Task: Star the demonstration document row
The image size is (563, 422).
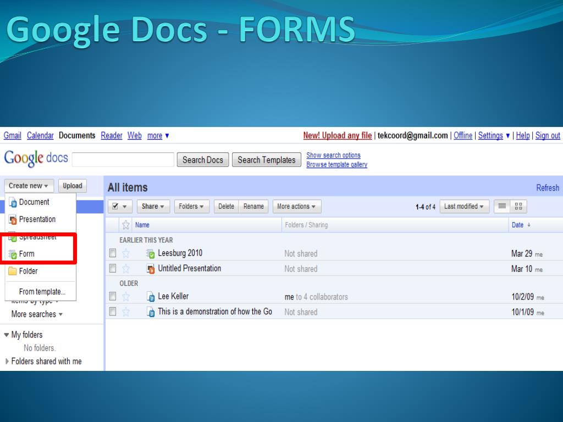Action: (126, 312)
